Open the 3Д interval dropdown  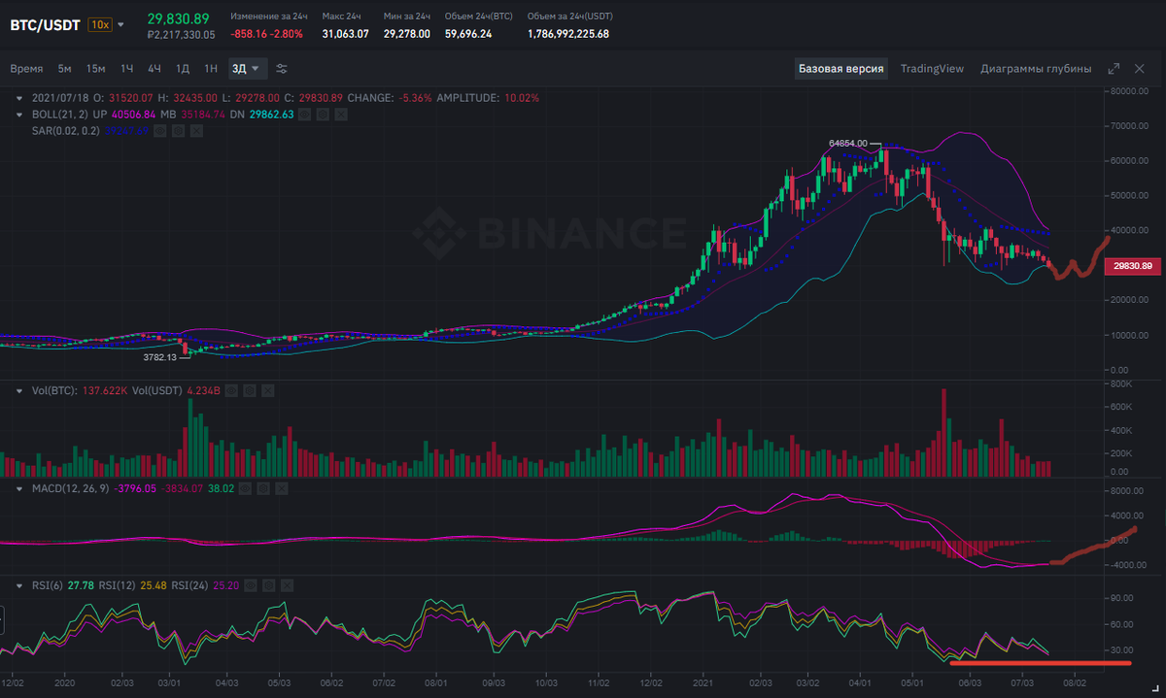pos(246,68)
